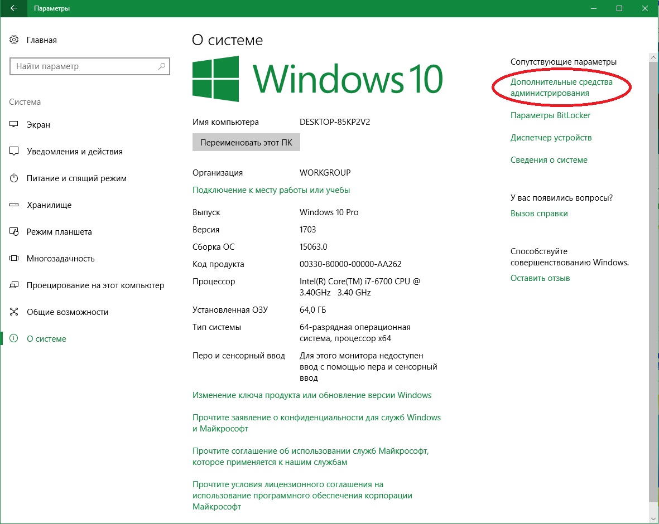Viewport: 659px width, 524px height.
Task: Click the Проецирование на этот компьютер icon
Action: [x=14, y=285]
